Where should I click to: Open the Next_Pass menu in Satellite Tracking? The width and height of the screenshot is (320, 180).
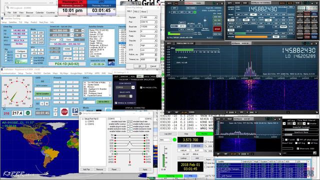click(43, 22)
